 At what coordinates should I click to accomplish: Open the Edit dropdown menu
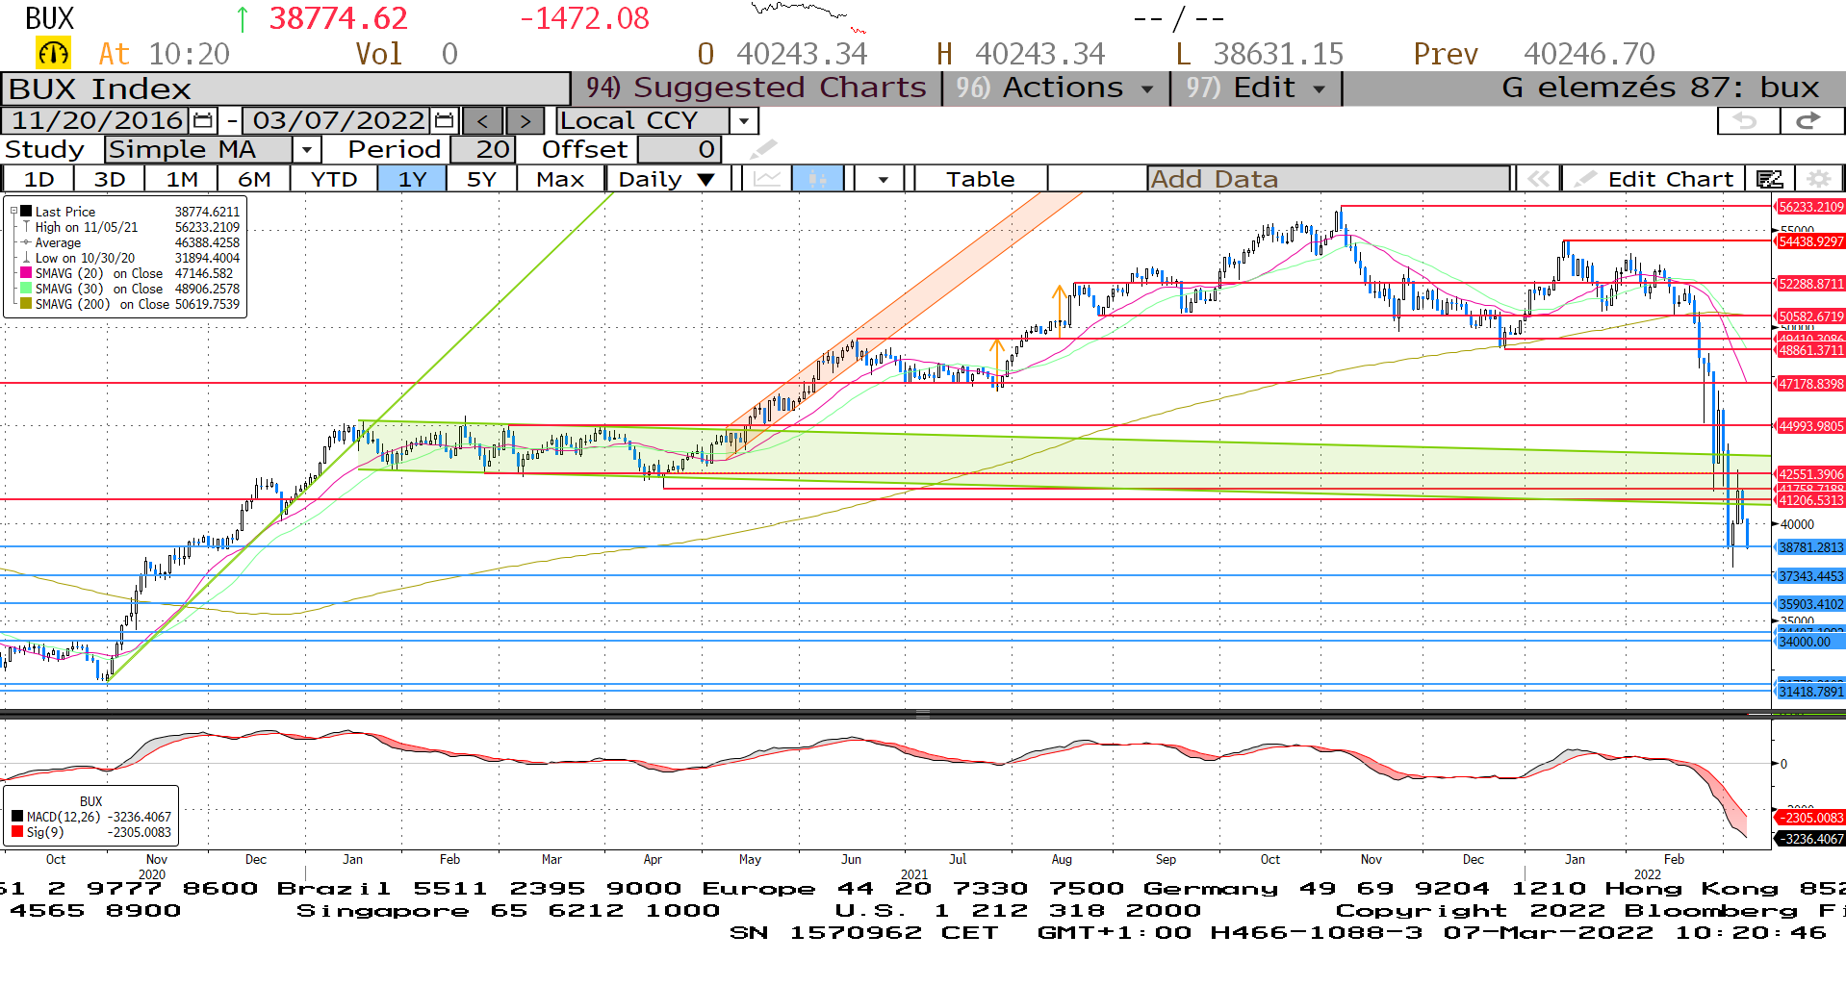coord(1256,88)
